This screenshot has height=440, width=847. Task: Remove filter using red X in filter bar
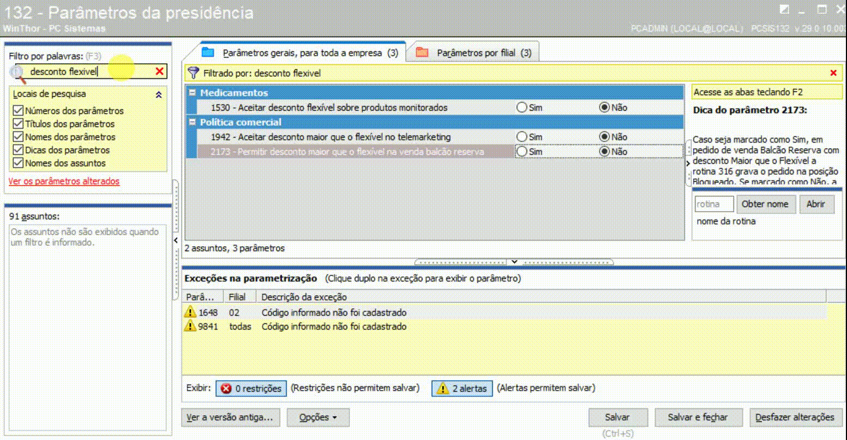[x=833, y=73]
